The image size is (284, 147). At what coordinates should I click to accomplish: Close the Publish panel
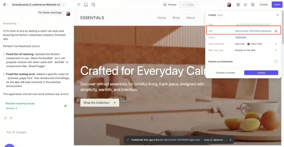pos(277,15)
